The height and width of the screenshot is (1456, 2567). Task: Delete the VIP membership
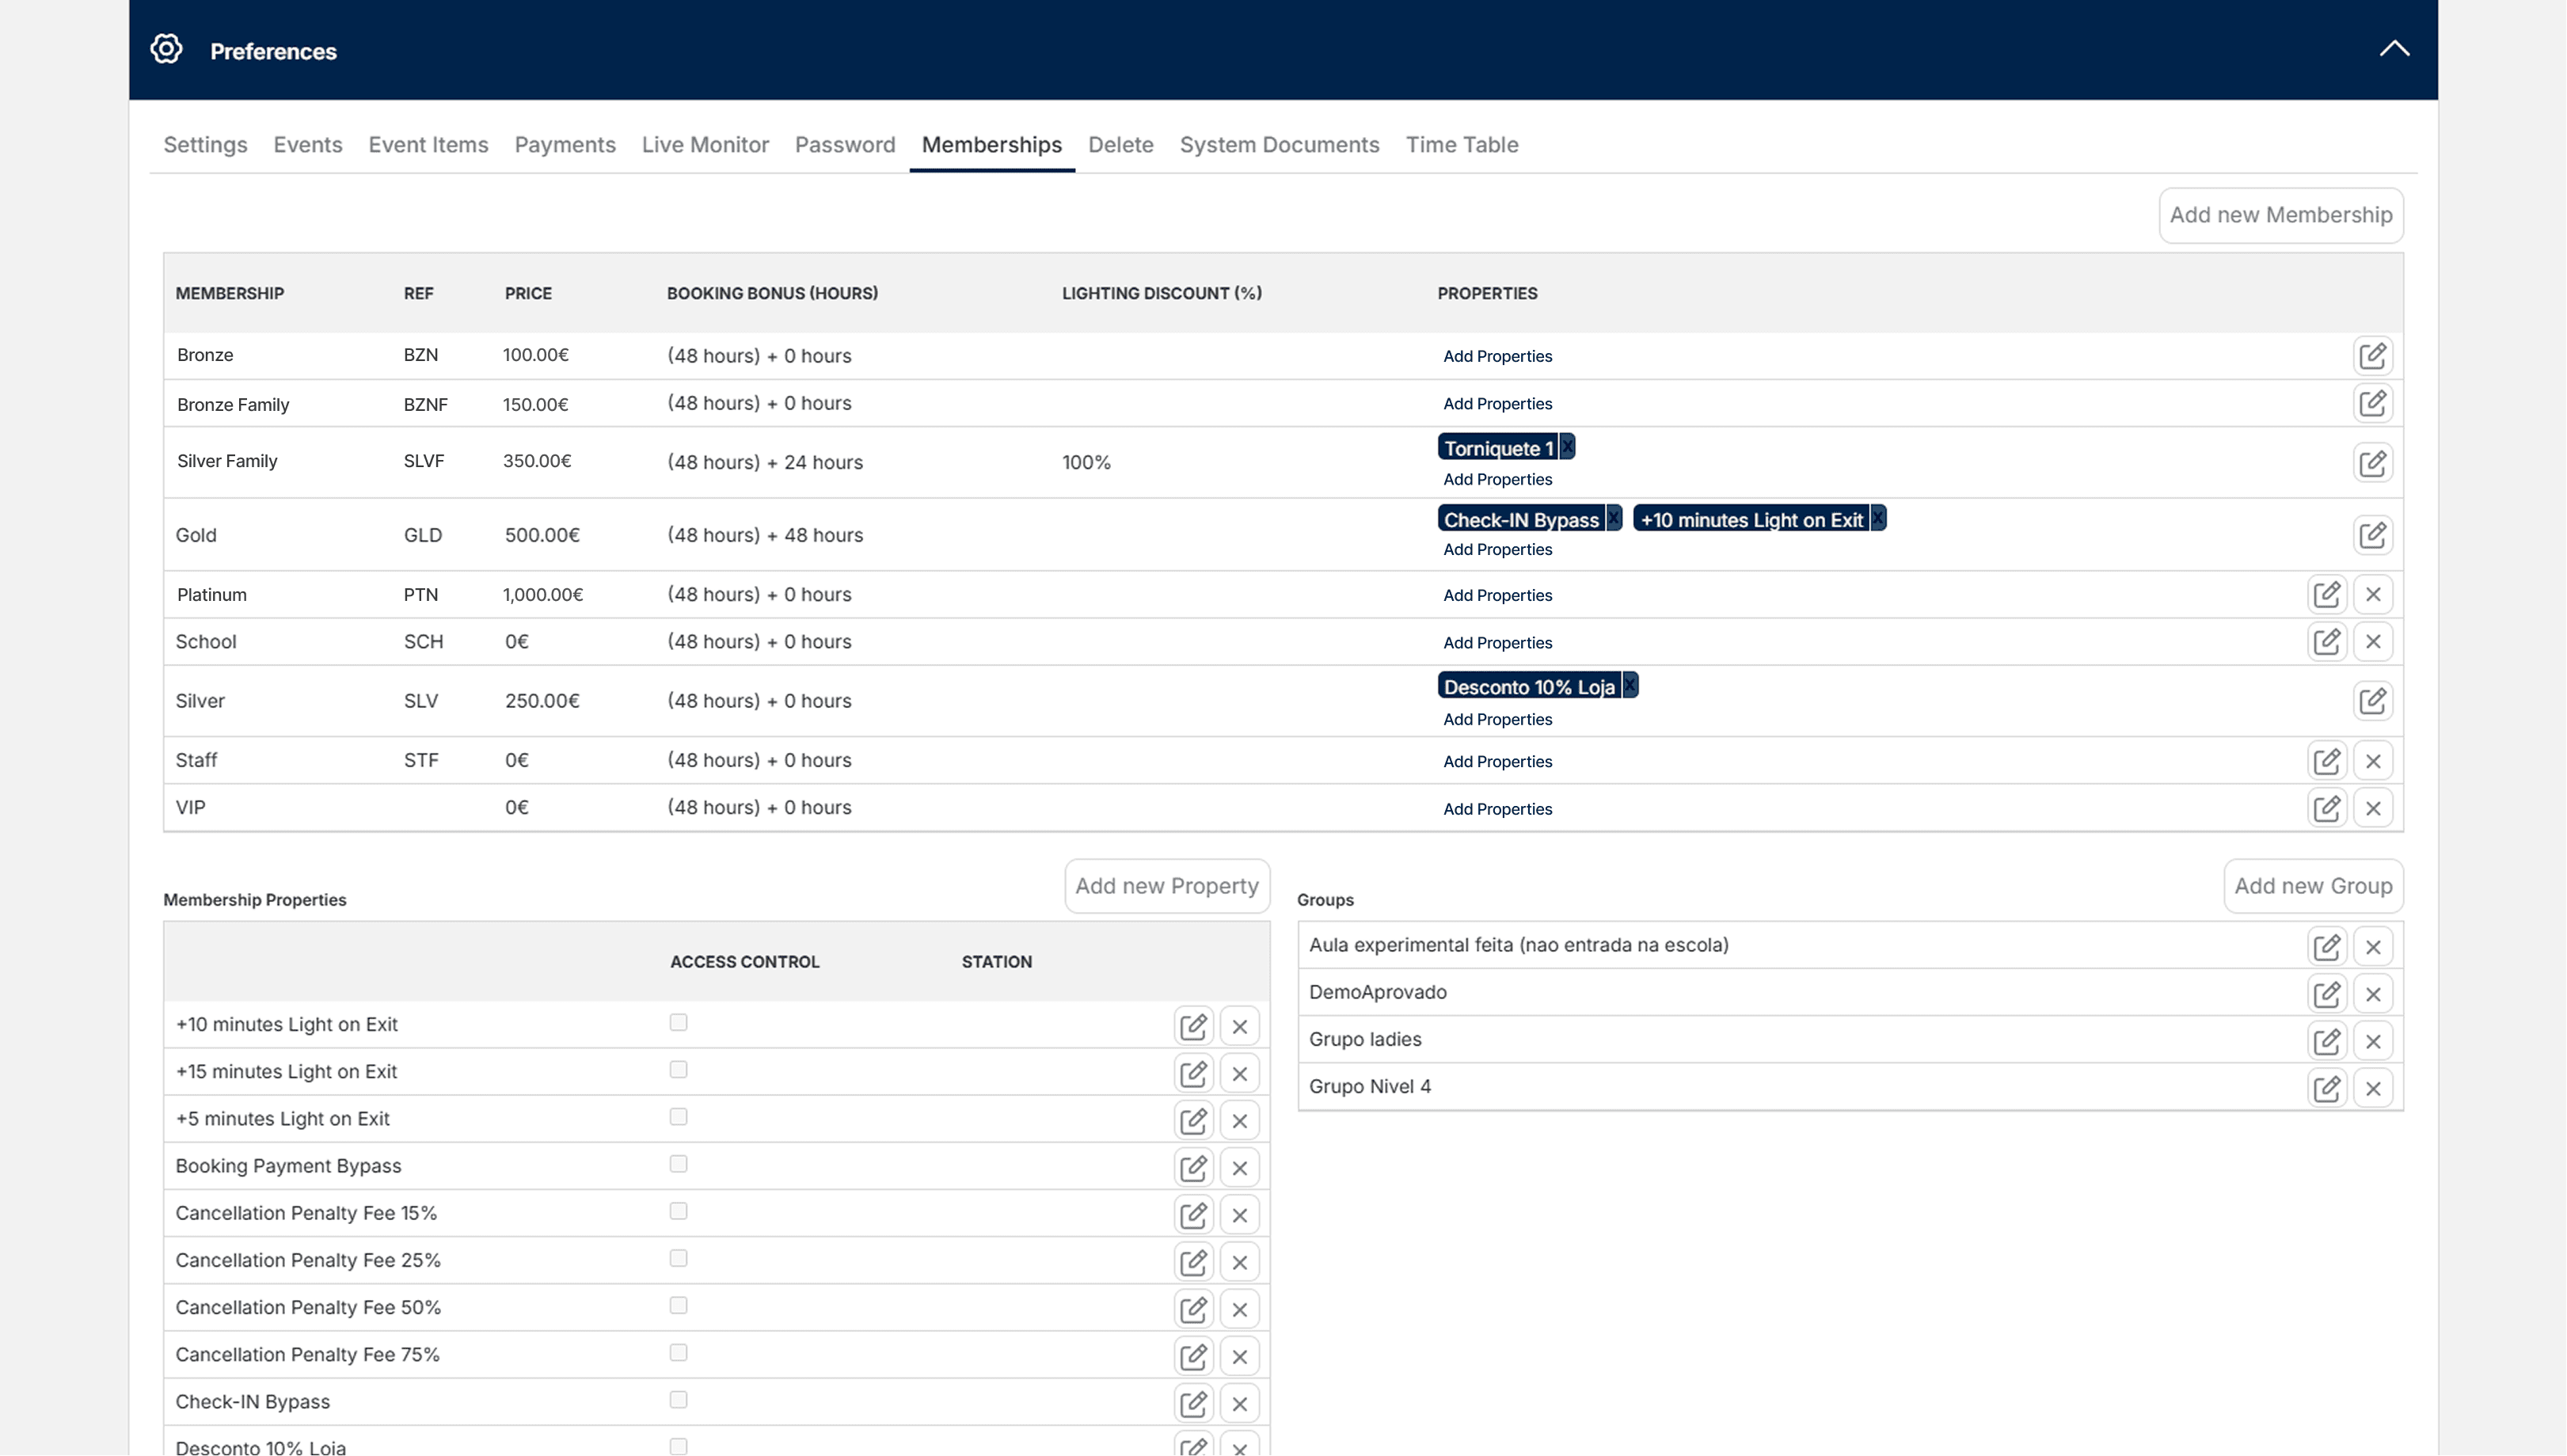[2372, 808]
